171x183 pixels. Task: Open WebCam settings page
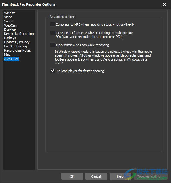point(11,25)
